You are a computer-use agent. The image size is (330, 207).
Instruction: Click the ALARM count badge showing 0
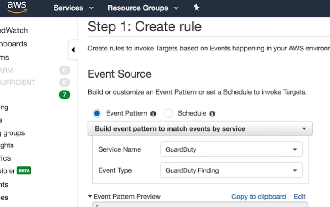pos(64,70)
